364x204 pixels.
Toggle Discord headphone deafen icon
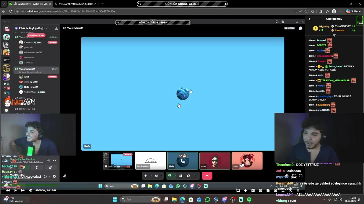tap(45, 177)
